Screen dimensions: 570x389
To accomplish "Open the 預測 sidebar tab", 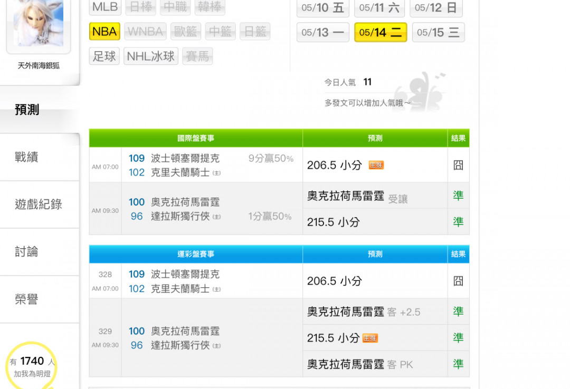I will [x=40, y=110].
